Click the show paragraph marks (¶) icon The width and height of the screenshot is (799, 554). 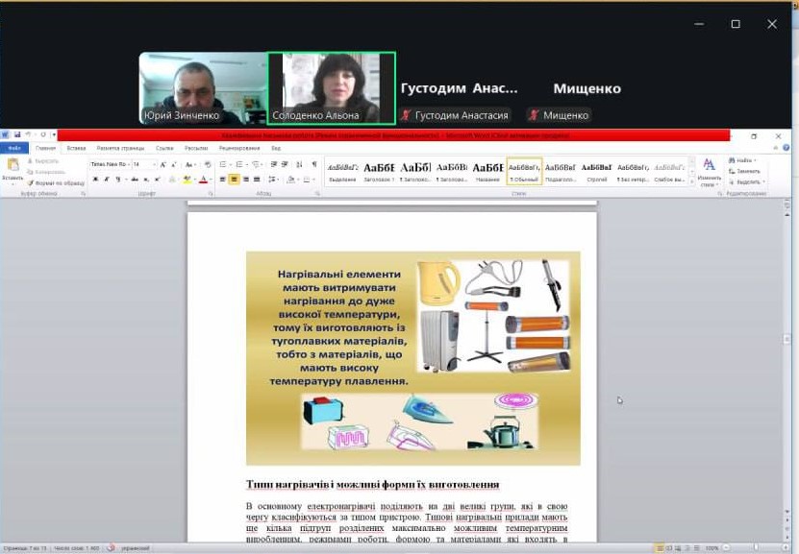click(x=313, y=164)
